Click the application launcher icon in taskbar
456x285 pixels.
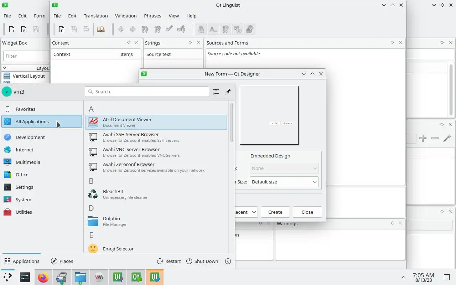pos(7,277)
